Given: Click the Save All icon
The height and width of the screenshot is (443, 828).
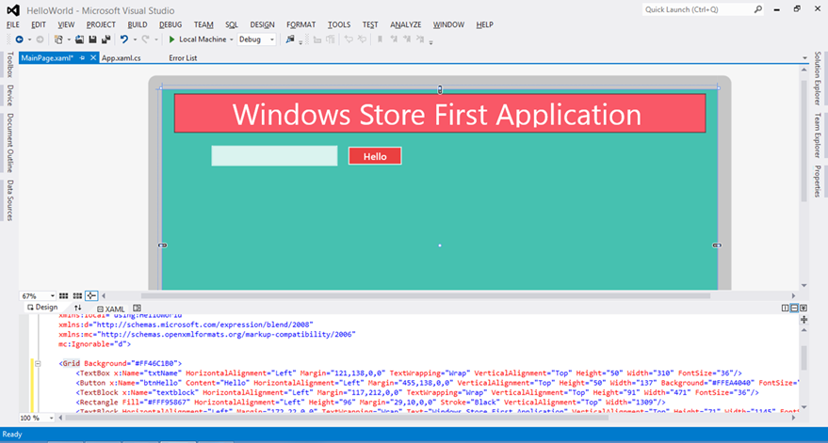Looking at the screenshot, I should point(106,40).
